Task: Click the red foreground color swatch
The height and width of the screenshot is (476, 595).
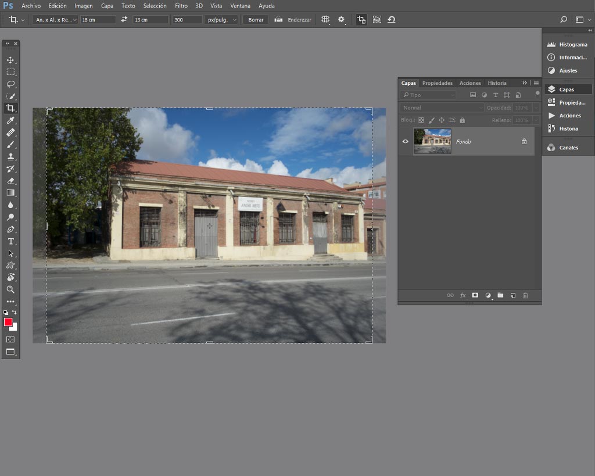Action: tap(8, 322)
